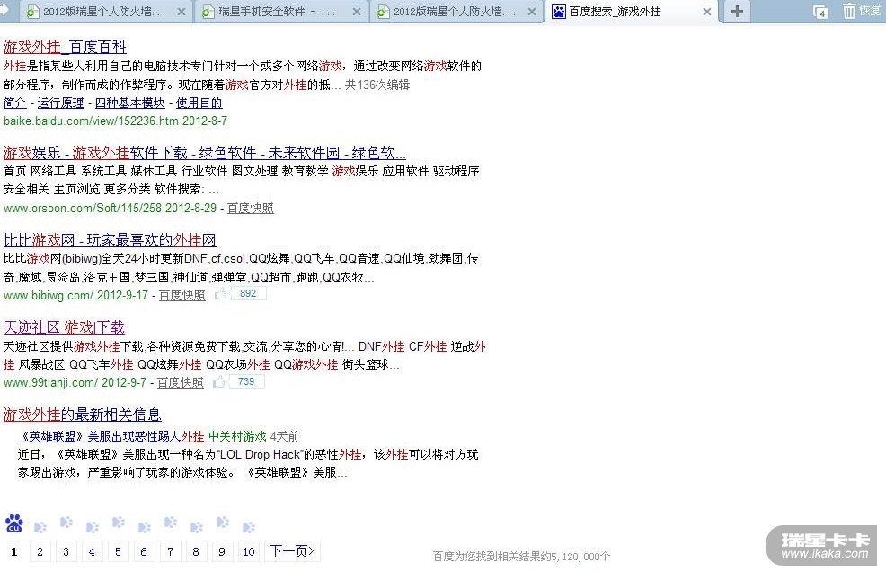Open 百度快照 for 99tianji.com result
Viewport: 886px width, 572px height.
click(181, 382)
